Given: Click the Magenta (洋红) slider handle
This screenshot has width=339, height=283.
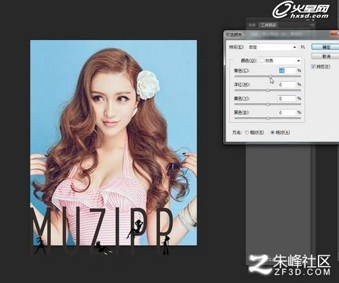Looking at the screenshot, I should pyautogui.click(x=268, y=91).
